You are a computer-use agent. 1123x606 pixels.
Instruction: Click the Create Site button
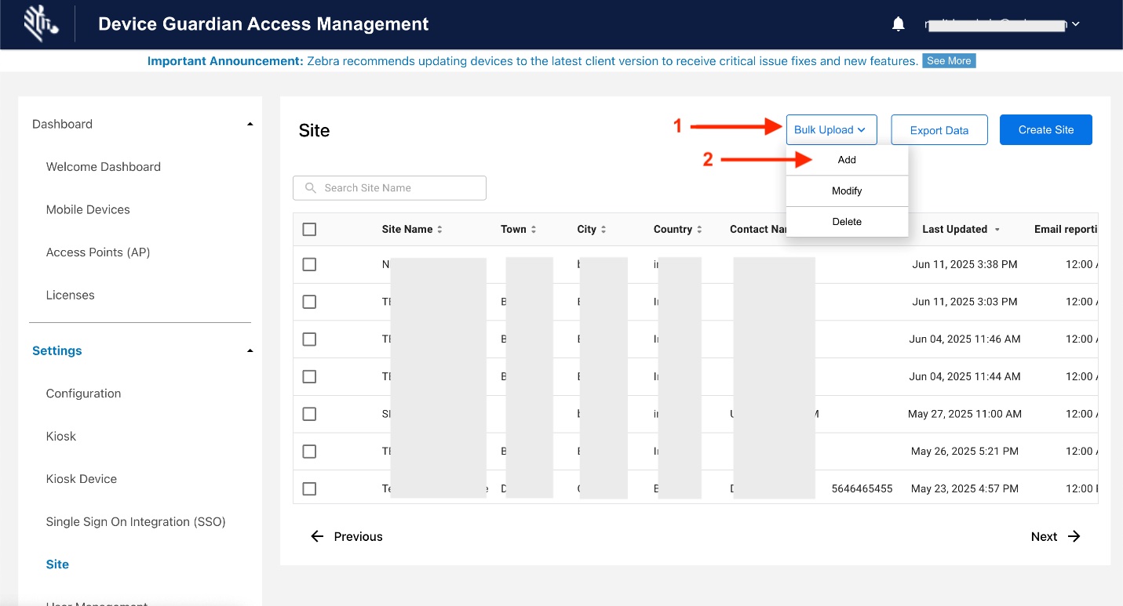pos(1045,130)
